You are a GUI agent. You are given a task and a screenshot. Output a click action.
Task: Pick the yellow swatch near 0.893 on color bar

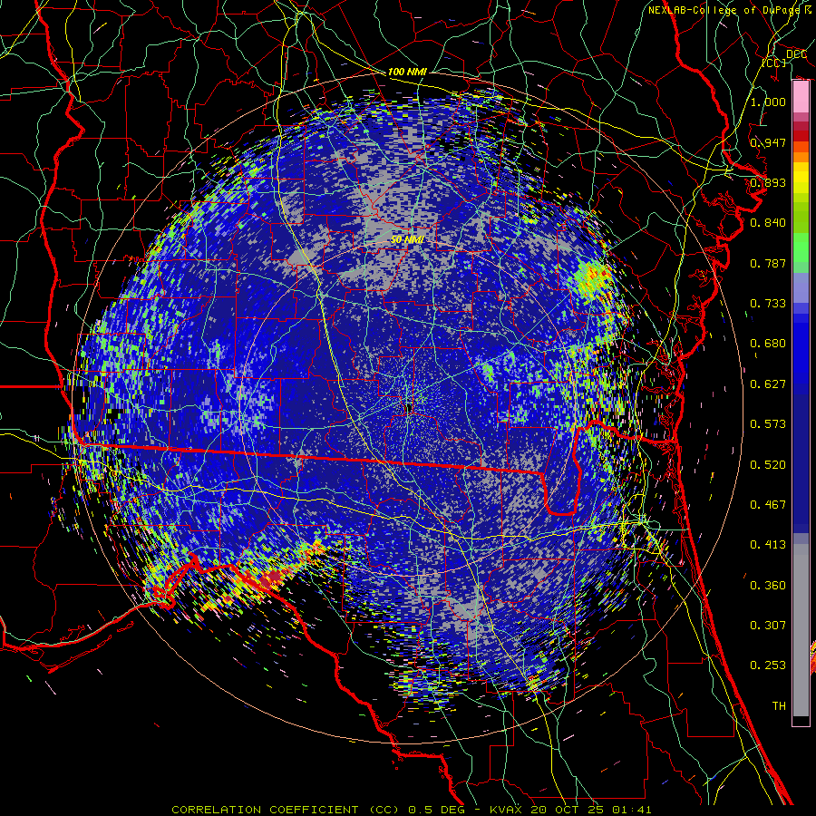[x=801, y=178]
